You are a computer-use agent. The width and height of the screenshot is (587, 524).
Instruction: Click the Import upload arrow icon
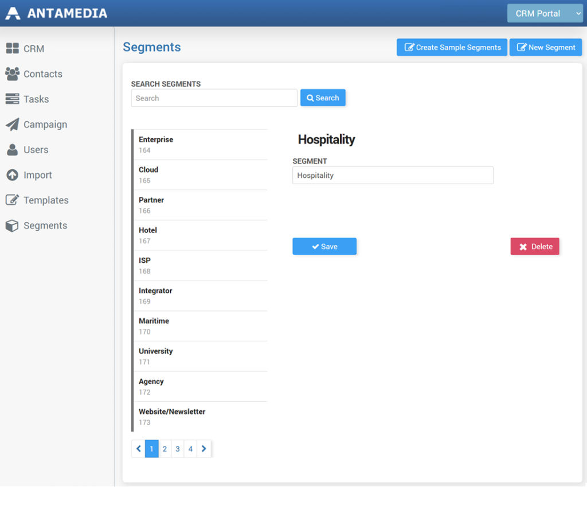[13, 174]
